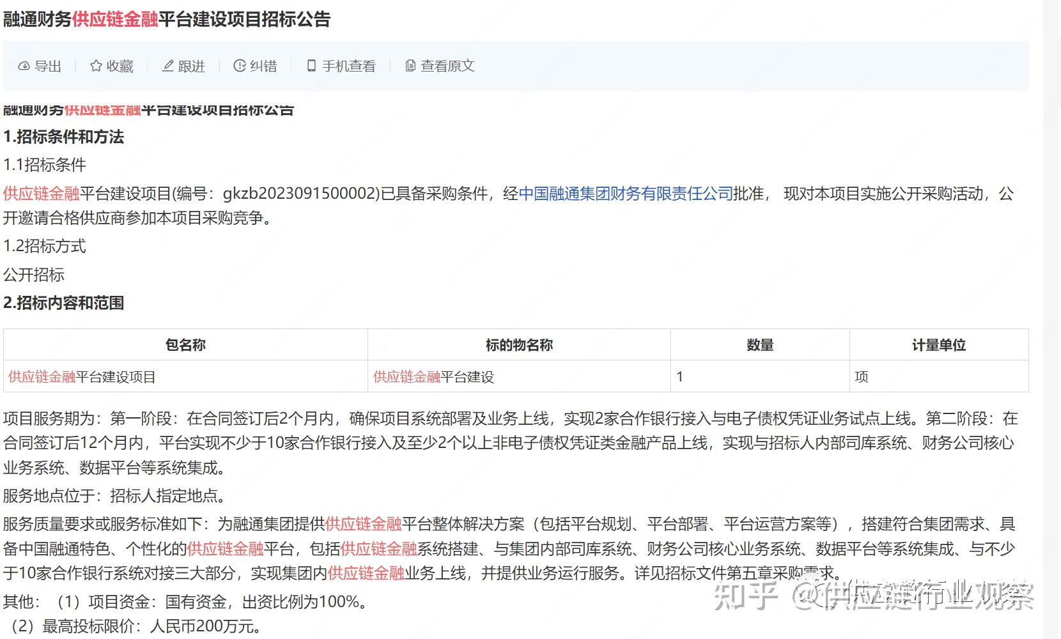Click the 导出 export icon

(23, 66)
